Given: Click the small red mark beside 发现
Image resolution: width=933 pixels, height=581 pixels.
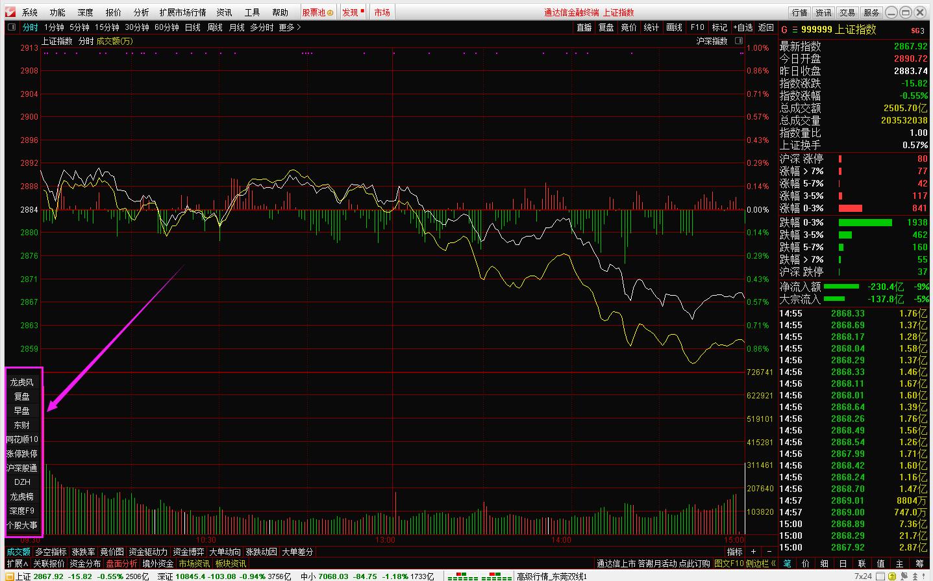Looking at the screenshot, I should 362,11.
